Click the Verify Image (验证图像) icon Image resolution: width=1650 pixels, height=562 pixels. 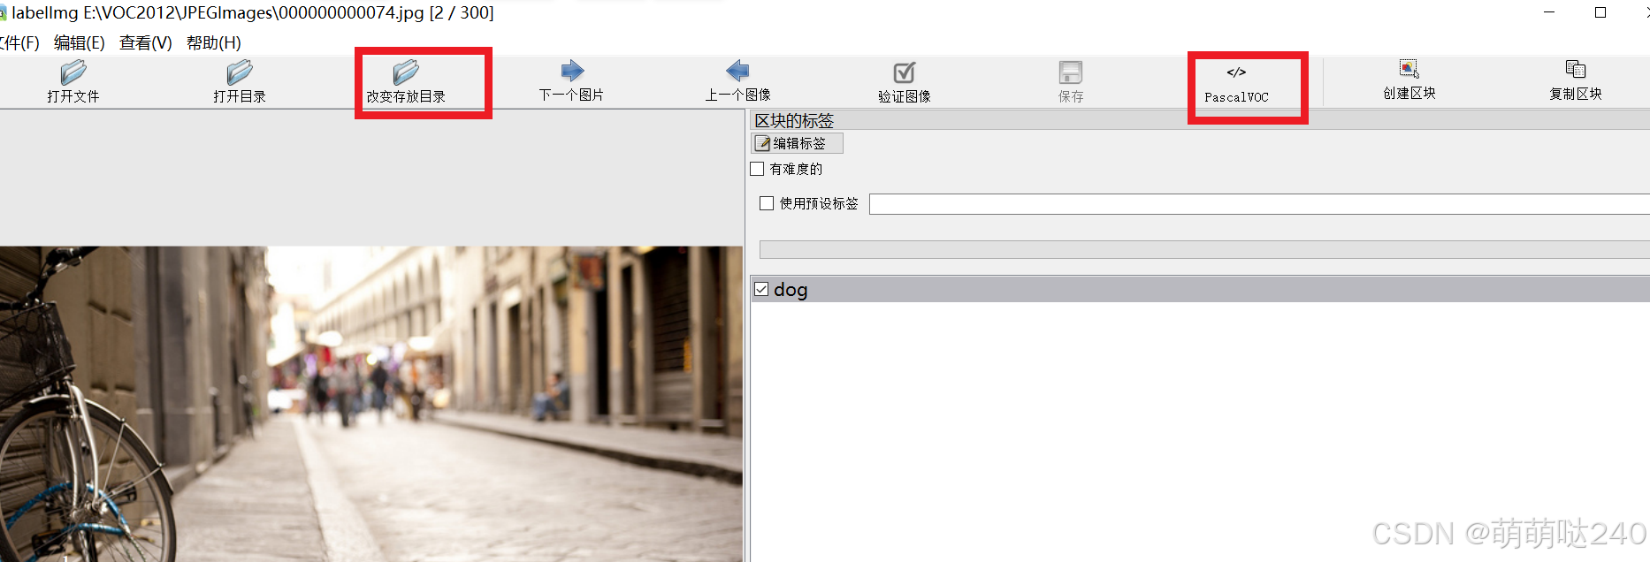coord(904,73)
